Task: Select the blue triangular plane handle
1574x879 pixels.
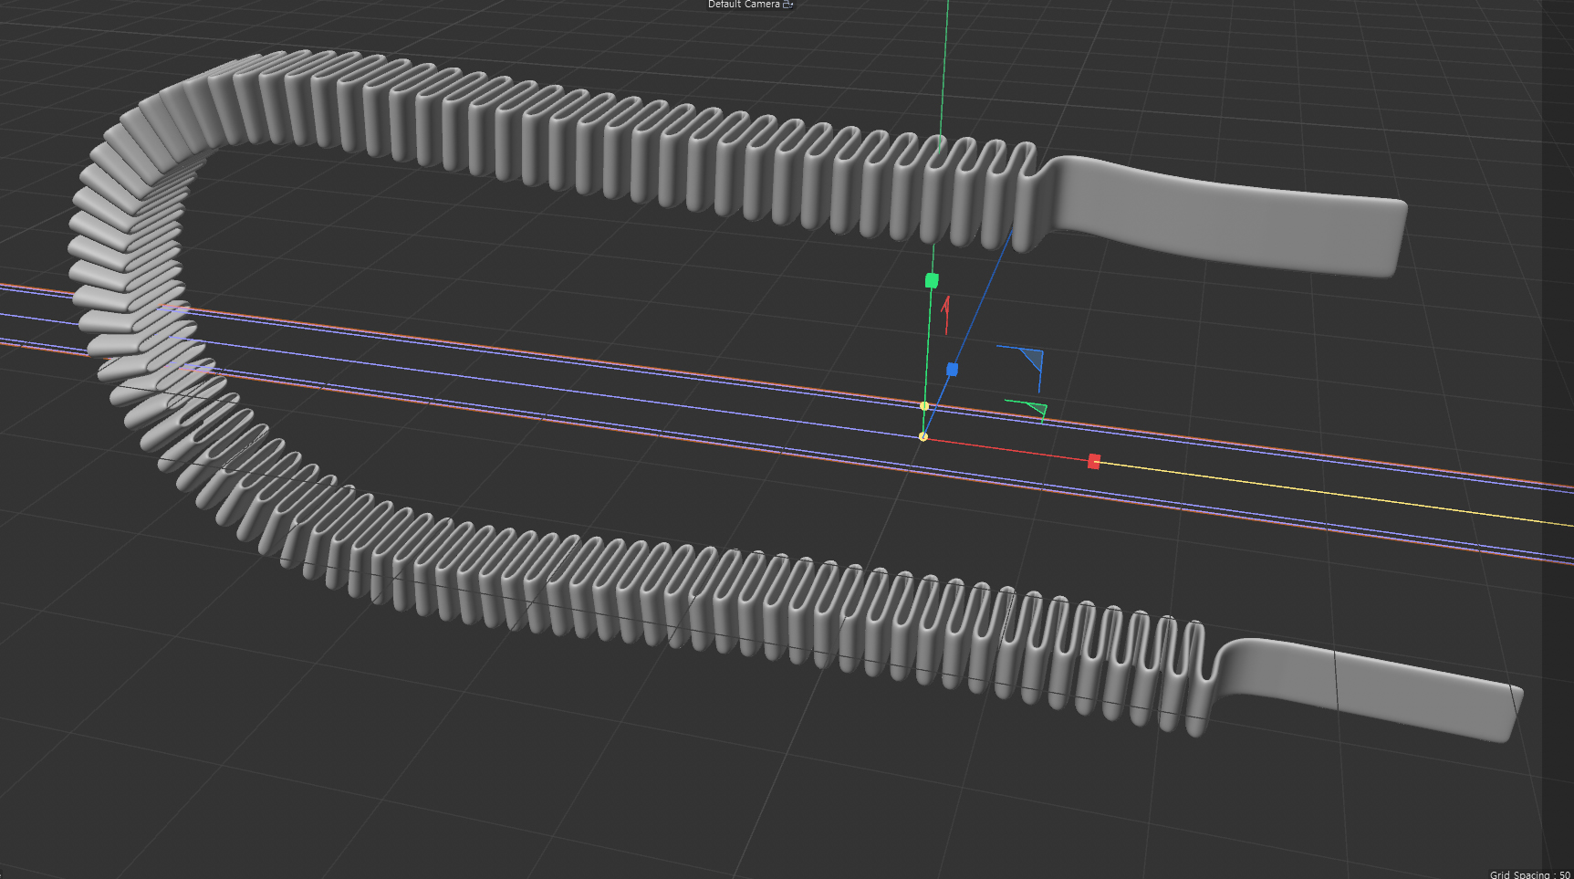Action: point(1033,358)
